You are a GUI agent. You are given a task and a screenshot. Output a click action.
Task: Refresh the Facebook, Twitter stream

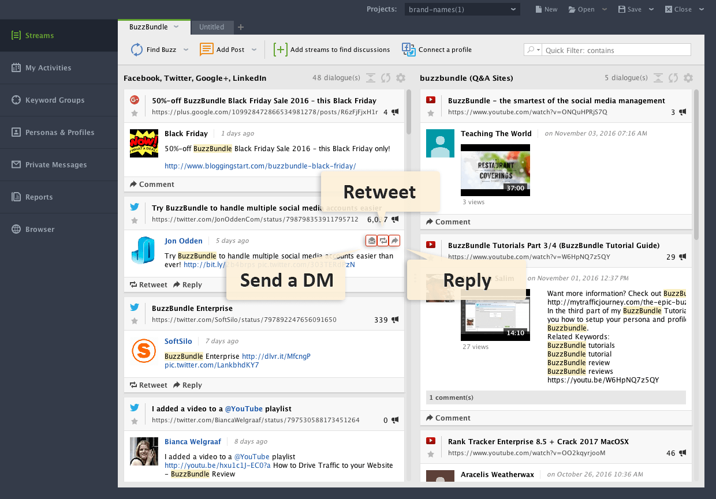click(x=386, y=78)
